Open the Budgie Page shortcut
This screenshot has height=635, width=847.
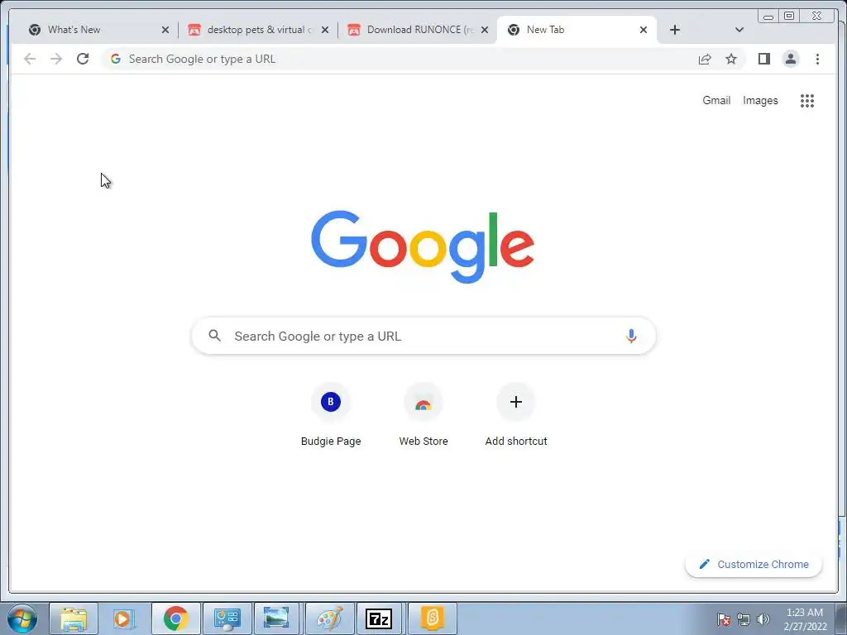(331, 416)
